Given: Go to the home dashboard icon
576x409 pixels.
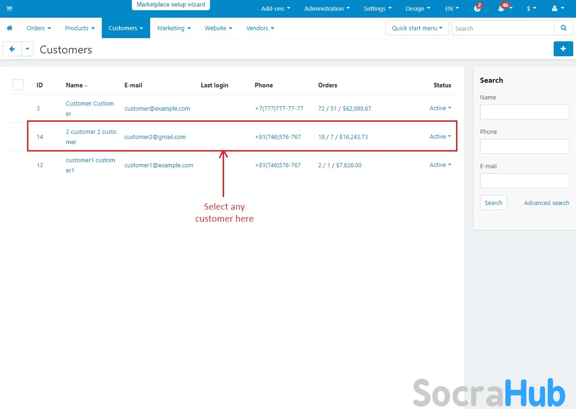Looking at the screenshot, I should click(x=9, y=28).
